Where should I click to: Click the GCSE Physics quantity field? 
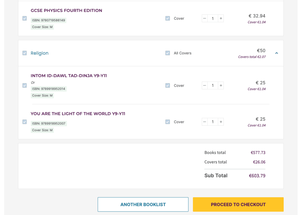tap(213, 19)
